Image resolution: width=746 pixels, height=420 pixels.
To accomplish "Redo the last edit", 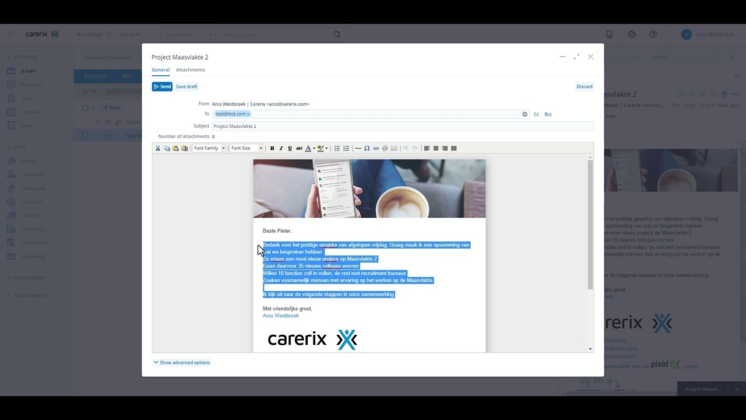I will coord(415,148).
